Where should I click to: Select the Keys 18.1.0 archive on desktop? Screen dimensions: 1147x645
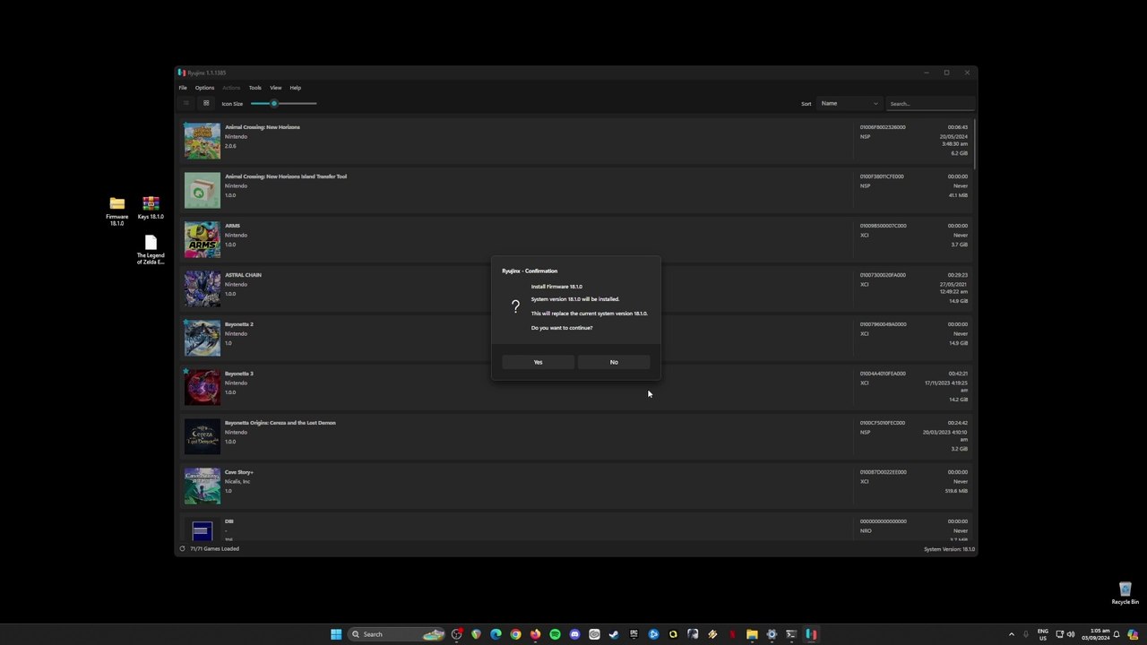[151, 209]
